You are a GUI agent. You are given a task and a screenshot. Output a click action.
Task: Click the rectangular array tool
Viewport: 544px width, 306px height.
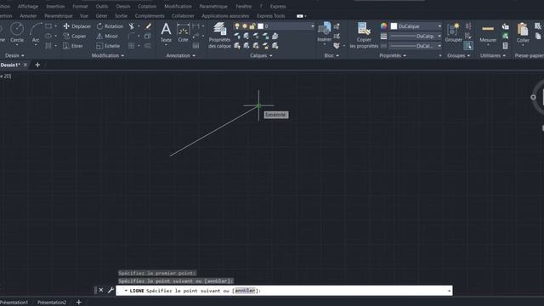(x=132, y=46)
